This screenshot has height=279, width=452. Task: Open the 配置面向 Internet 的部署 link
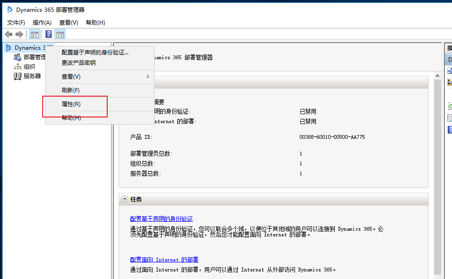[164, 260]
